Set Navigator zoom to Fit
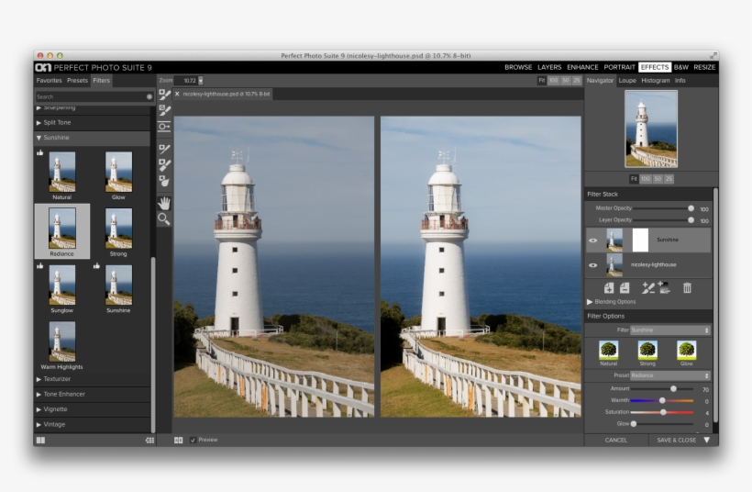Screen dimensions: 752x492 tap(634, 179)
